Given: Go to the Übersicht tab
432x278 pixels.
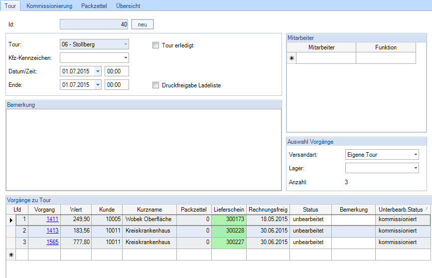Looking at the screenshot, I should [128, 6].
